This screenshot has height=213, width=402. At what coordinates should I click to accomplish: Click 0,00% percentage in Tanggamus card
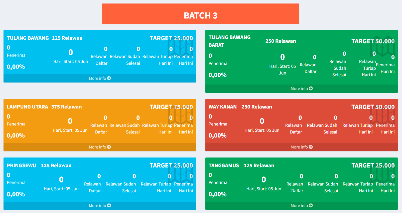(x=217, y=194)
